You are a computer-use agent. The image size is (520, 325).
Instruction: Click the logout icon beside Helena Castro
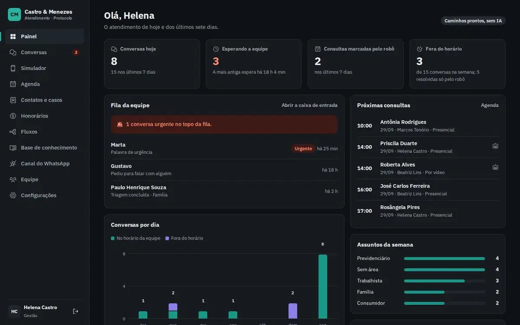pos(75,311)
